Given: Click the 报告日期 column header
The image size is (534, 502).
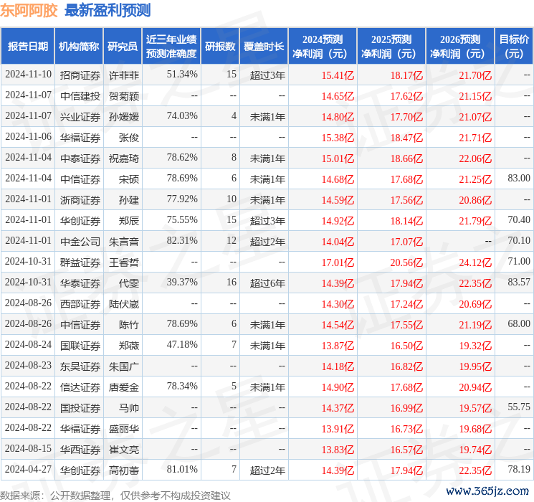Looking at the screenshot, I should (27, 47).
